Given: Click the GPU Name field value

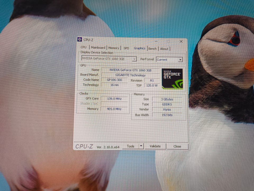Looking at the screenshot, I should pyautogui.click(x=130, y=70).
